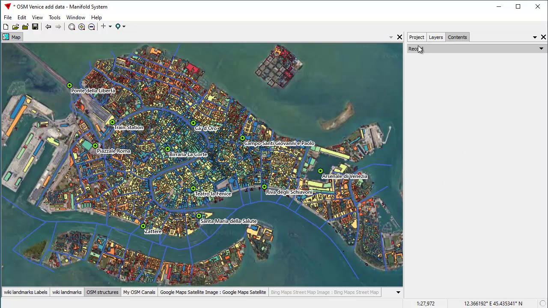Select the wiki landmarks layer tab
The width and height of the screenshot is (548, 308).
(x=67, y=292)
